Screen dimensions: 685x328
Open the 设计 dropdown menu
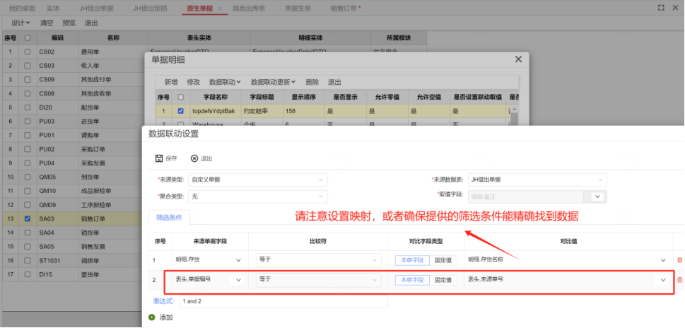click(21, 23)
